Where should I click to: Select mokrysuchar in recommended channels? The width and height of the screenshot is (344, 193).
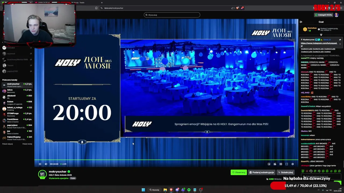17,85
